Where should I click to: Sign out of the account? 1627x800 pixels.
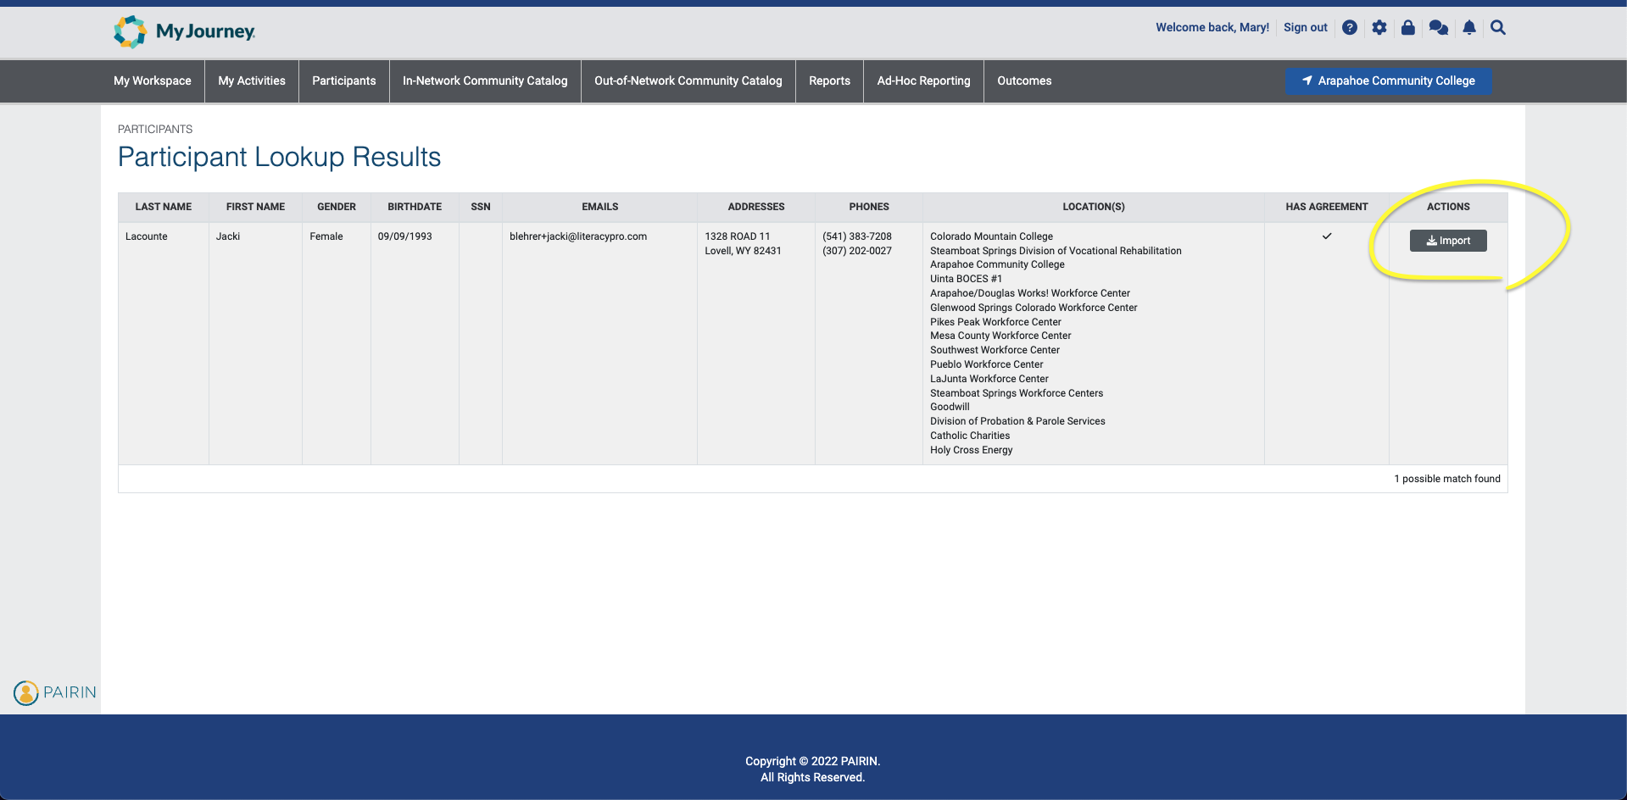coord(1305,28)
